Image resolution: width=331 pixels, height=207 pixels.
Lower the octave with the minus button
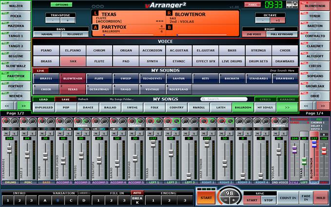263,20
